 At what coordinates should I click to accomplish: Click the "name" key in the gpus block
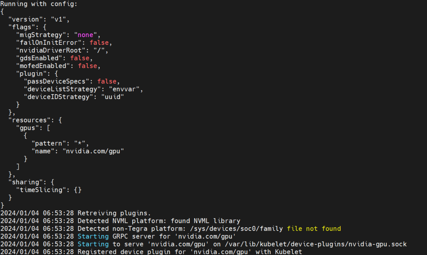[43, 151]
